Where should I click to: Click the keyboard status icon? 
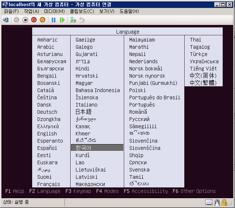coord(209,202)
